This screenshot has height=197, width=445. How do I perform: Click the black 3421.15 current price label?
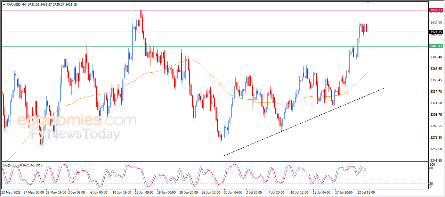(x=436, y=32)
